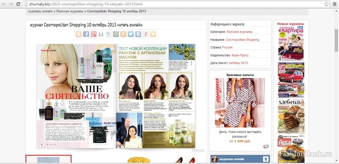Share page on Google Plus
The height and width of the screenshot is (164, 339).
pyautogui.click(x=93, y=34)
